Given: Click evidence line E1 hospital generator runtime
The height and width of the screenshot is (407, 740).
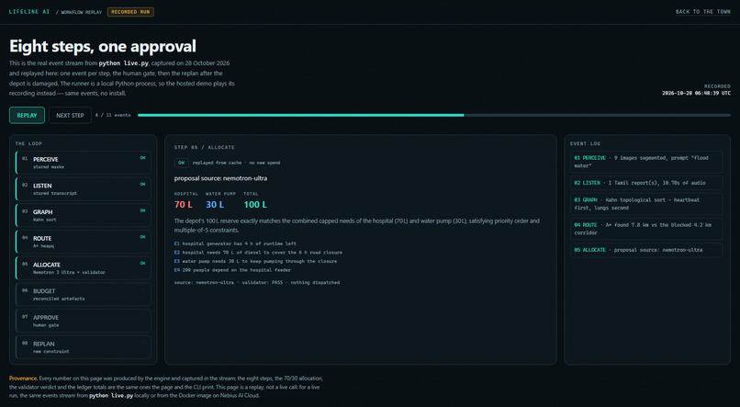Looking at the screenshot, I should 235,243.
